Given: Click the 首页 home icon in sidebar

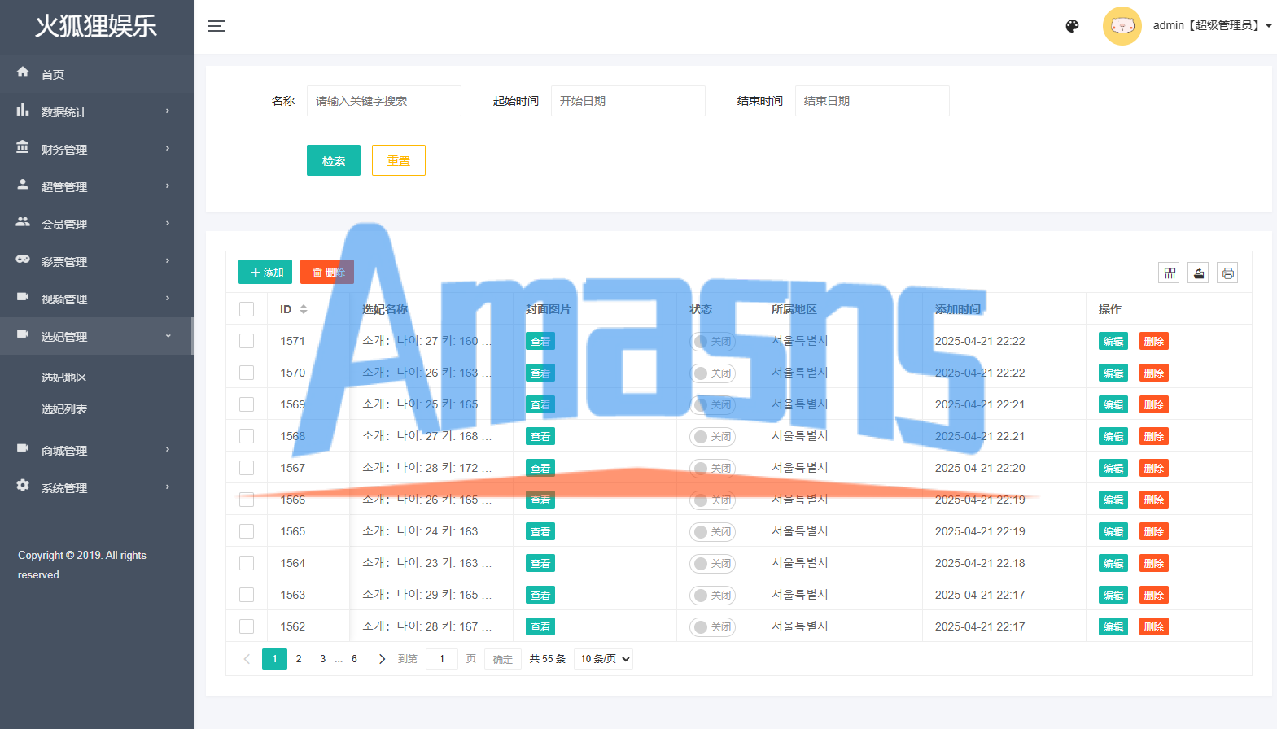Looking at the screenshot, I should tap(23, 72).
